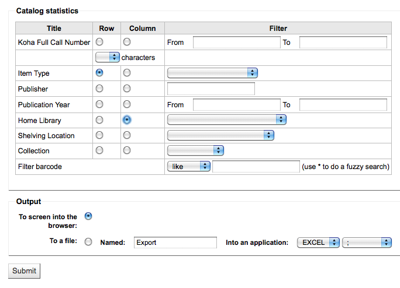This screenshot has height=288, width=400.
Task: Select Column radio for Koha Full Call Number
Action: pyautogui.click(x=127, y=42)
